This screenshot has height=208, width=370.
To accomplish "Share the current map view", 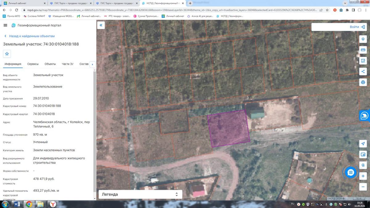I will pyautogui.click(x=363, y=71).
